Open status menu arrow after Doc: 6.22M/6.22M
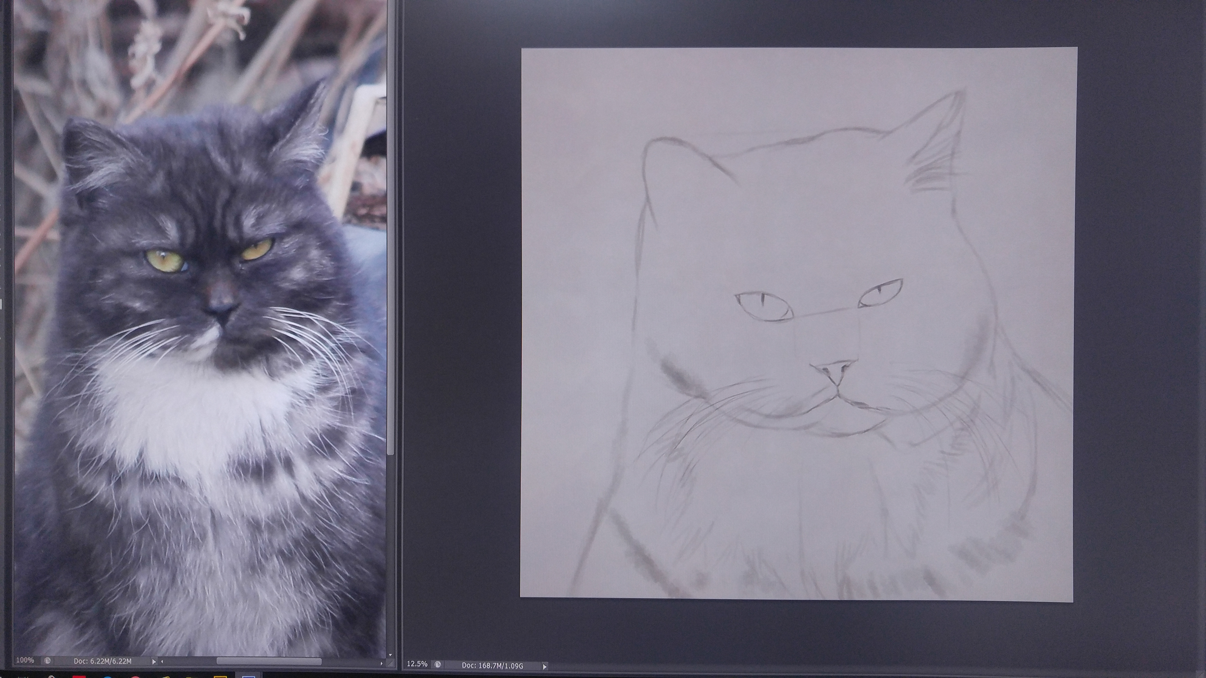The width and height of the screenshot is (1206, 678). pyautogui.click(x=154, y=662)
